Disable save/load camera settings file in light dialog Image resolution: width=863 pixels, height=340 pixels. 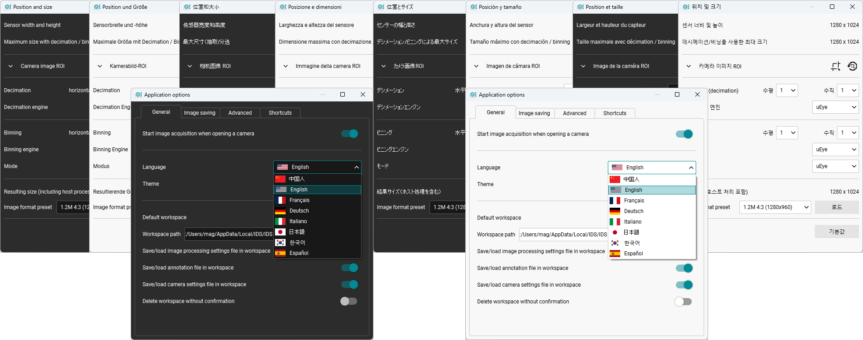pos(684,285)
